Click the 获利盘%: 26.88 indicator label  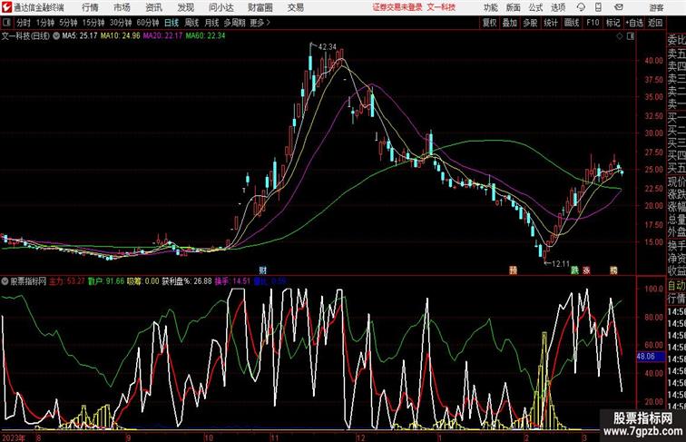coord(187,281)
